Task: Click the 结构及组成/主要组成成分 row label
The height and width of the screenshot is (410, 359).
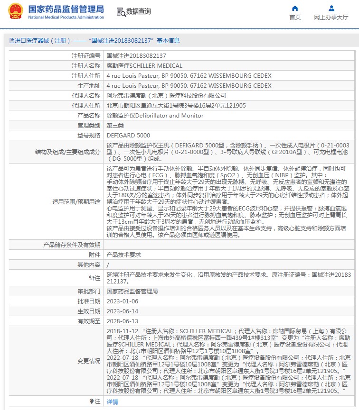Action: 67,152
